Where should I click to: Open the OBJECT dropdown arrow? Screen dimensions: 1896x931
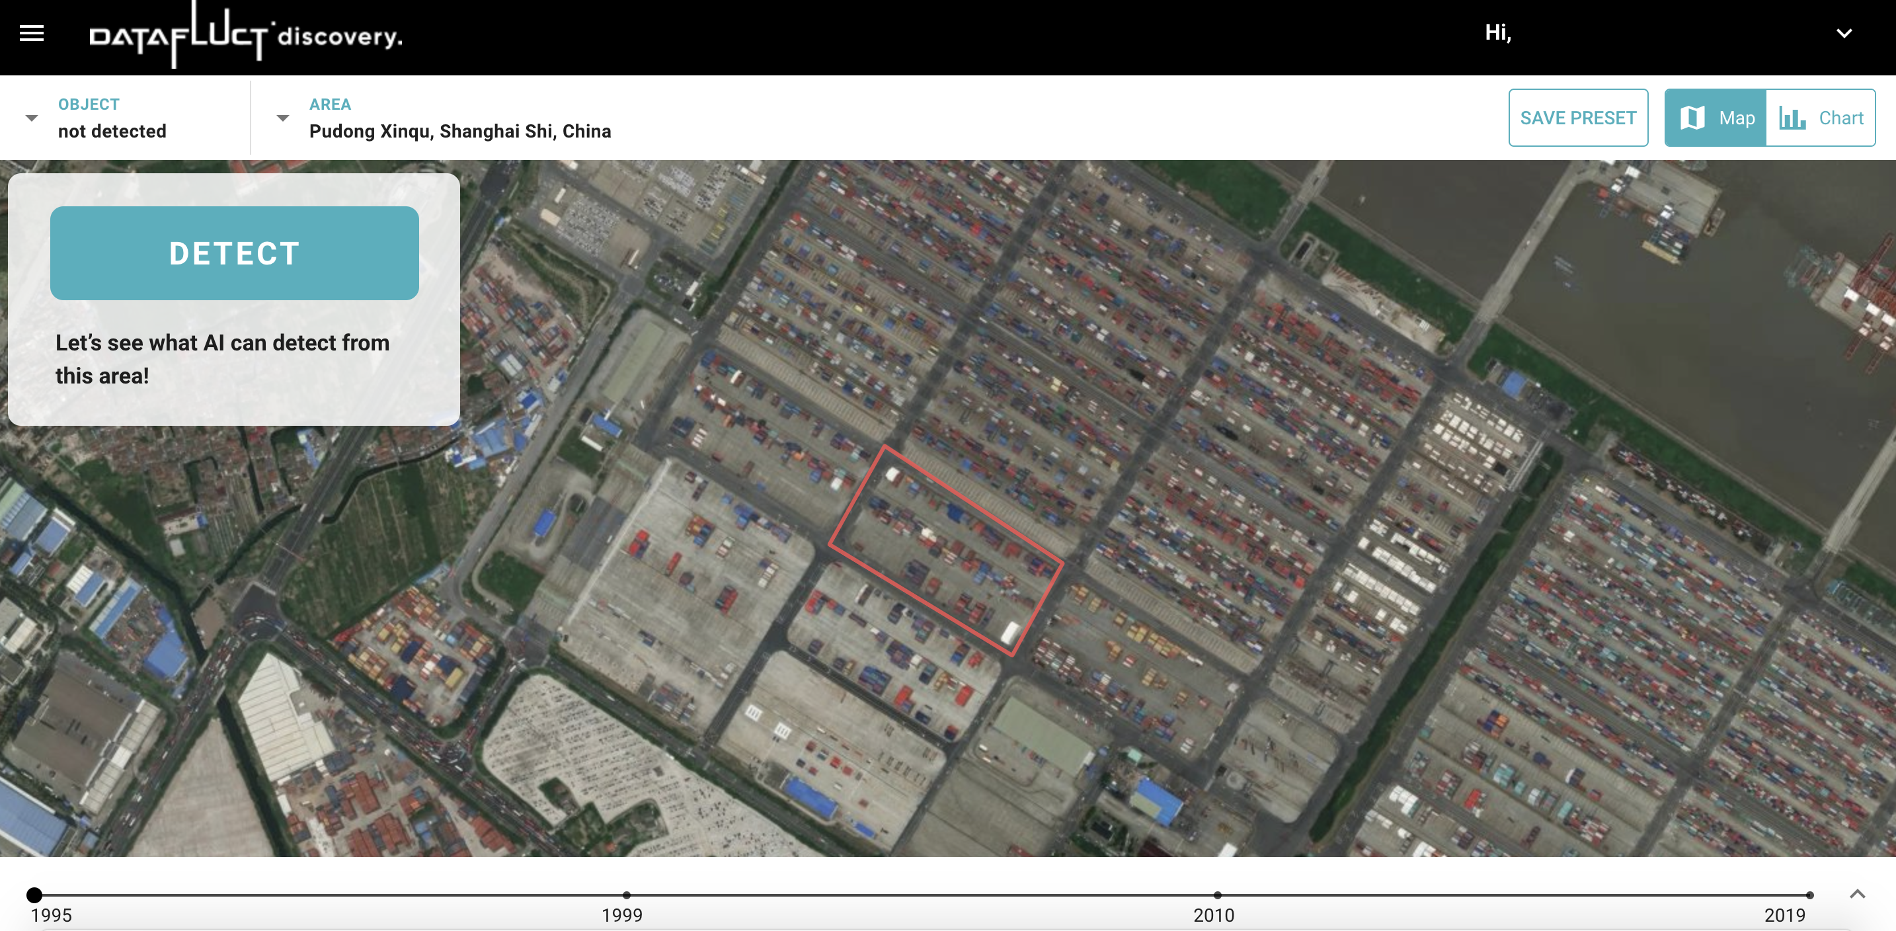point(32,118)
